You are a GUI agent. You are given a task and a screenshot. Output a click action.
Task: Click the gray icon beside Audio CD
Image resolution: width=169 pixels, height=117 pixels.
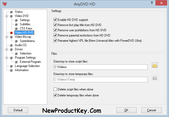11,45
